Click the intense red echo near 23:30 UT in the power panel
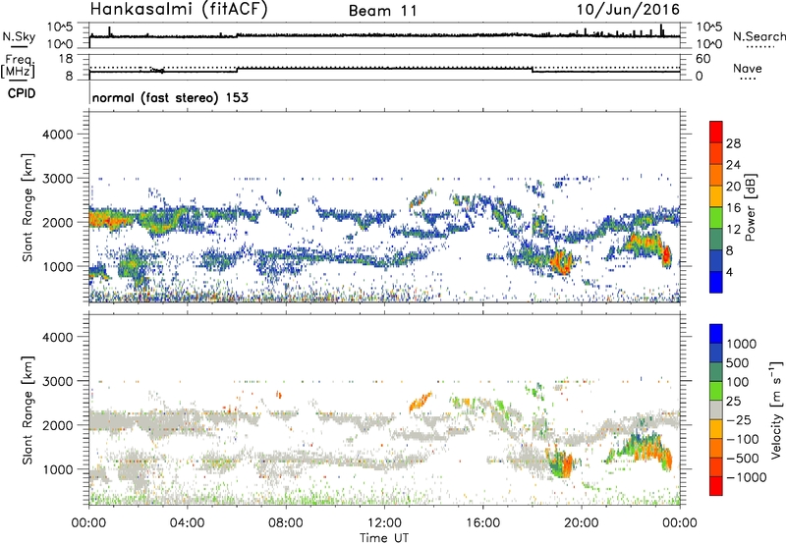 pyautogui.click(x=666, y=256)
